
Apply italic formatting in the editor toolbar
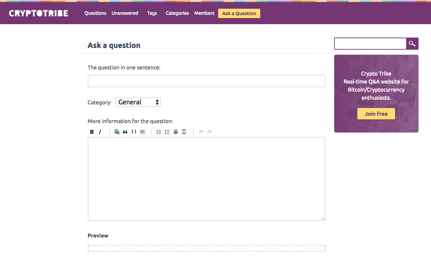[100, 132]
